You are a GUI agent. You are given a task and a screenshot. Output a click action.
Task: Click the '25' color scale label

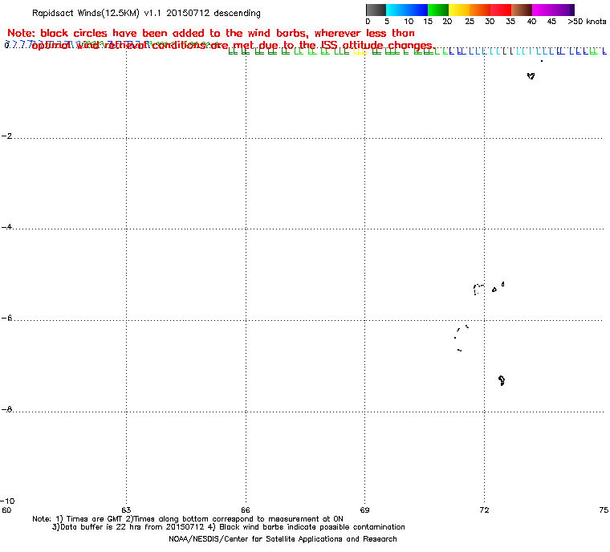pyautogui.click(x=470, y=22)
